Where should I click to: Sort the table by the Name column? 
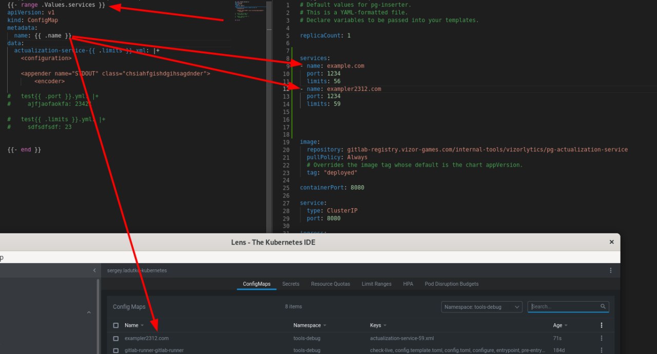pos(134,325)
